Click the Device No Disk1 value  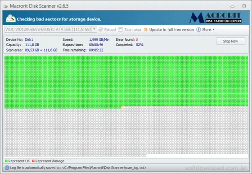[x=29, y=39]
